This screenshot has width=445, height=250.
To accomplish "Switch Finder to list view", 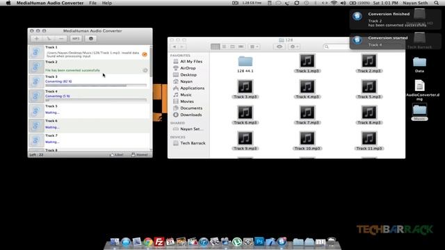I will pos(224,47).
